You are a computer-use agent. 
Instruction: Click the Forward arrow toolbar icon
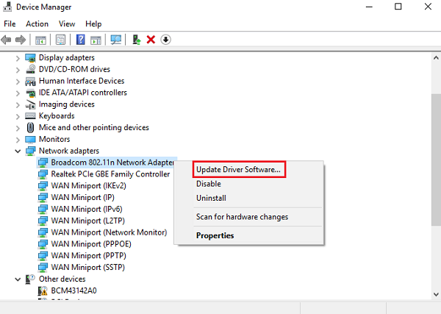21,40
